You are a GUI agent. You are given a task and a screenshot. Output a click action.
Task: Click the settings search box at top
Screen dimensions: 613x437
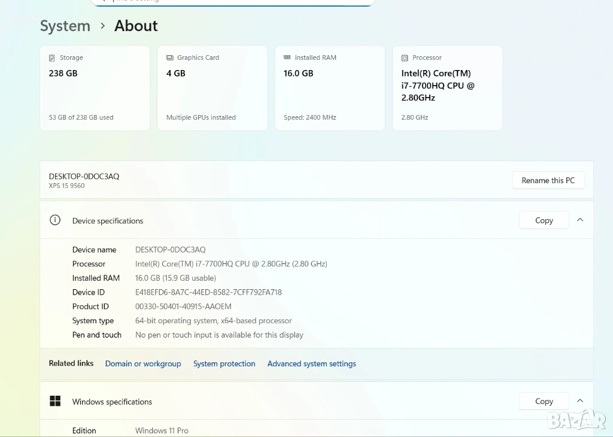(233, 2)
